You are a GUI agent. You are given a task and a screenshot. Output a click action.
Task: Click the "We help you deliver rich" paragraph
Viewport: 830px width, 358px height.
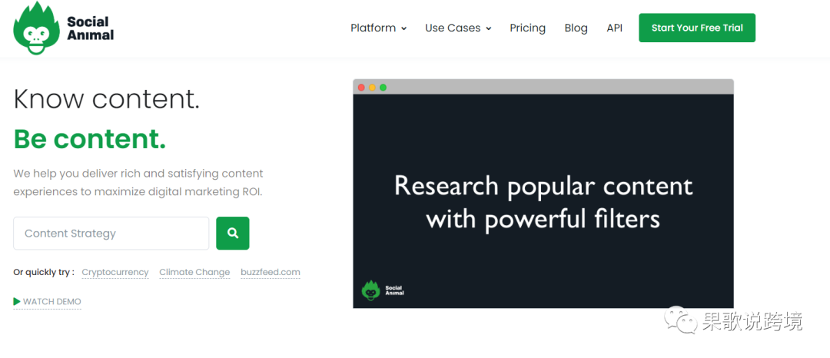(x=138, y=182)
